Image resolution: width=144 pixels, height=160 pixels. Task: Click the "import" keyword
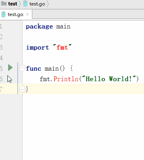[37, 48]
